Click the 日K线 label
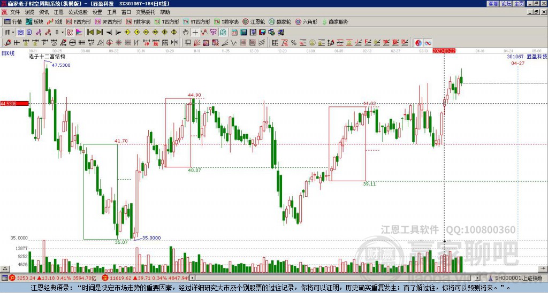548x293 pixels. [7, 53]
